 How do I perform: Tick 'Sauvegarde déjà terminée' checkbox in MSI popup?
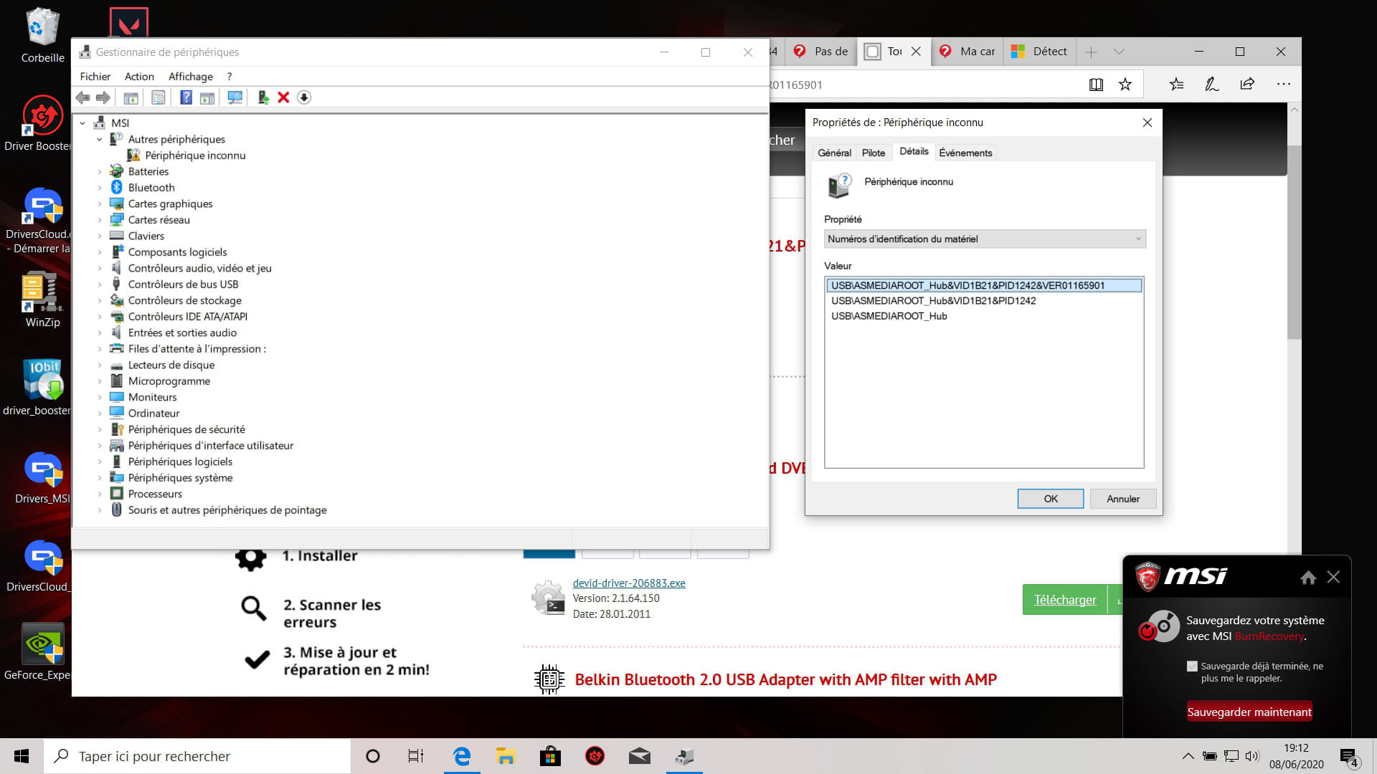click(x=1192, y=666)
